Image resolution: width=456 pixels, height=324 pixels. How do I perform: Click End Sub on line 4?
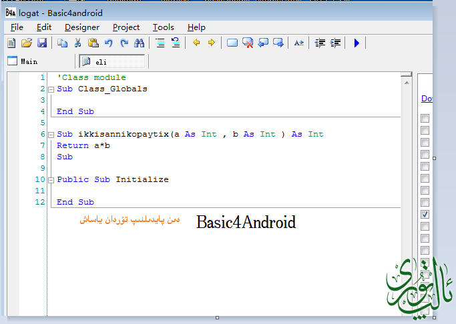(75, 111)
